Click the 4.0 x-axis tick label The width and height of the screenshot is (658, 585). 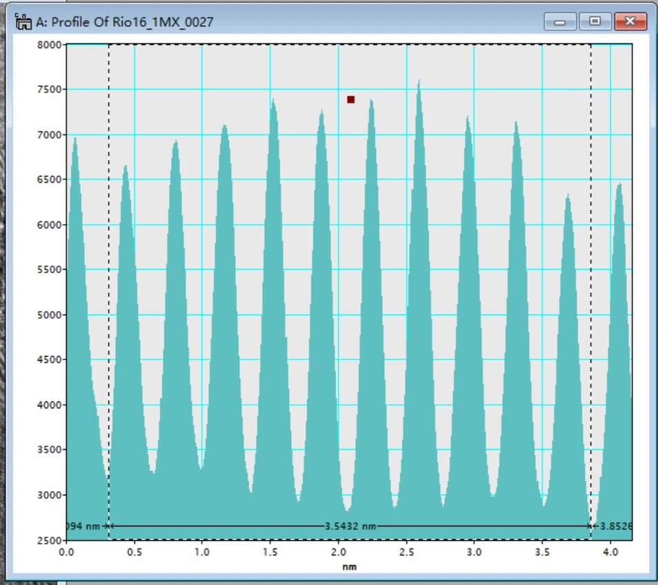pyautogui.click(x=610, y=552)
